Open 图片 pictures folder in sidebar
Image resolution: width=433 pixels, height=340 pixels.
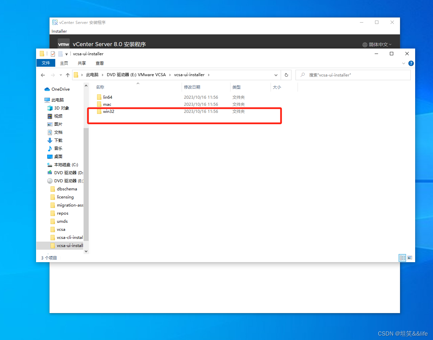click(x=58, y=124)
